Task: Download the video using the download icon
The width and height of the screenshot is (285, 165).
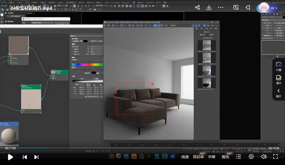Action: coord(209,8)
